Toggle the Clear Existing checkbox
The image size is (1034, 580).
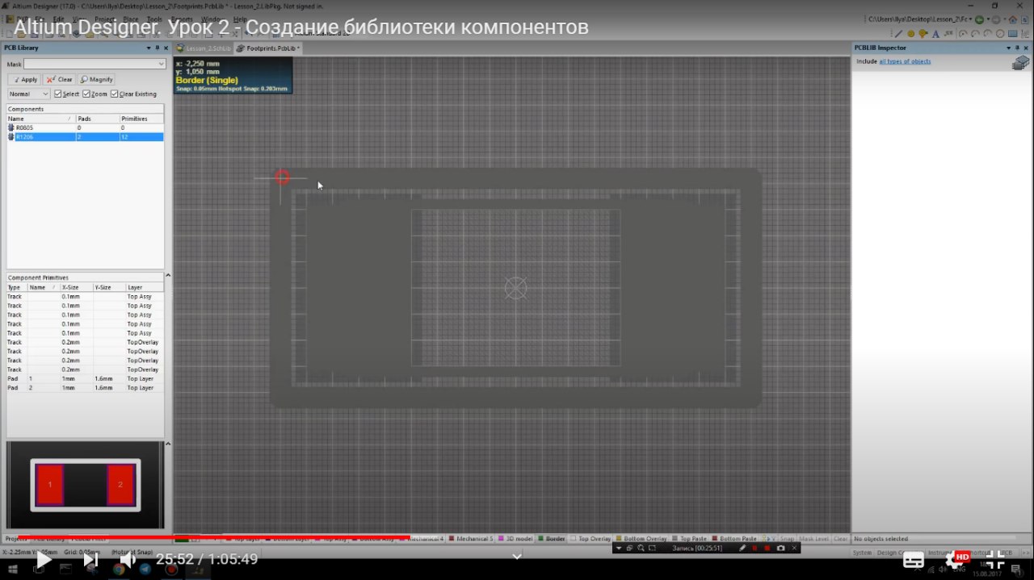[x=114, y=94]
